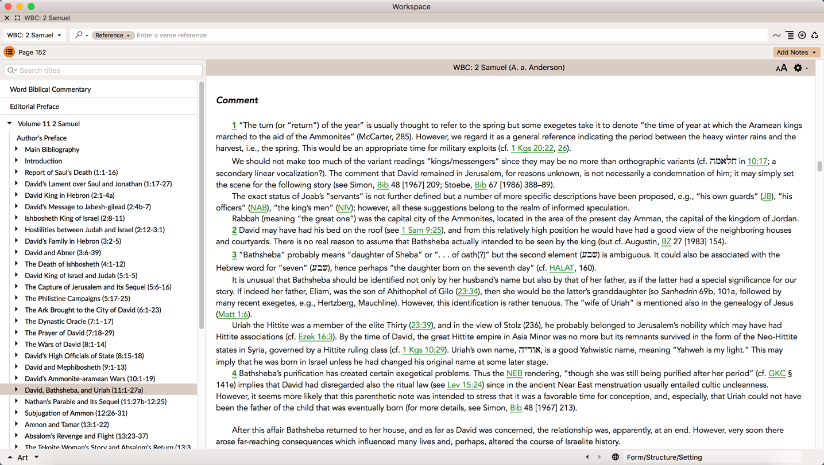
Task: Expand The Dynastic Oracle section
Action: pyautogui.click(x=17, y=321)
